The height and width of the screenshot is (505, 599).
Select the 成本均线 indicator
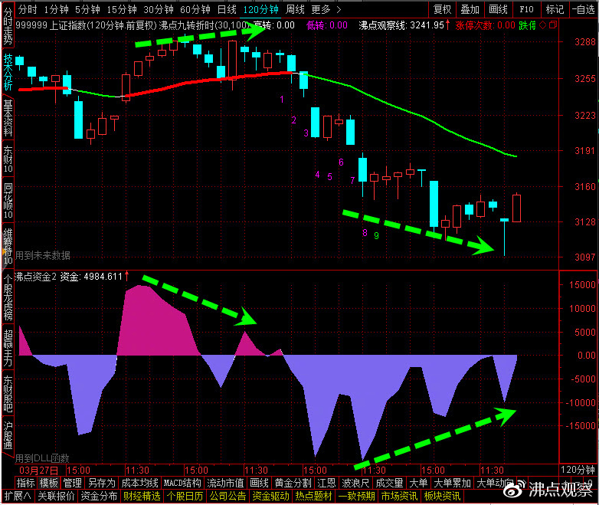click(x=139, y=483)
